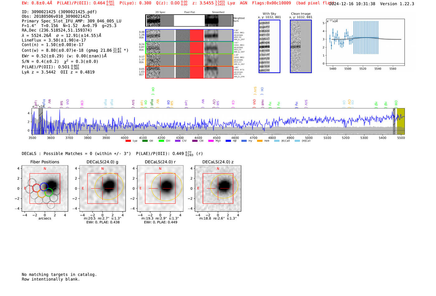Click the yellow highlighted region at 5500 Å
The width and height of the screenshot is (436, 296).
point(401,121)
